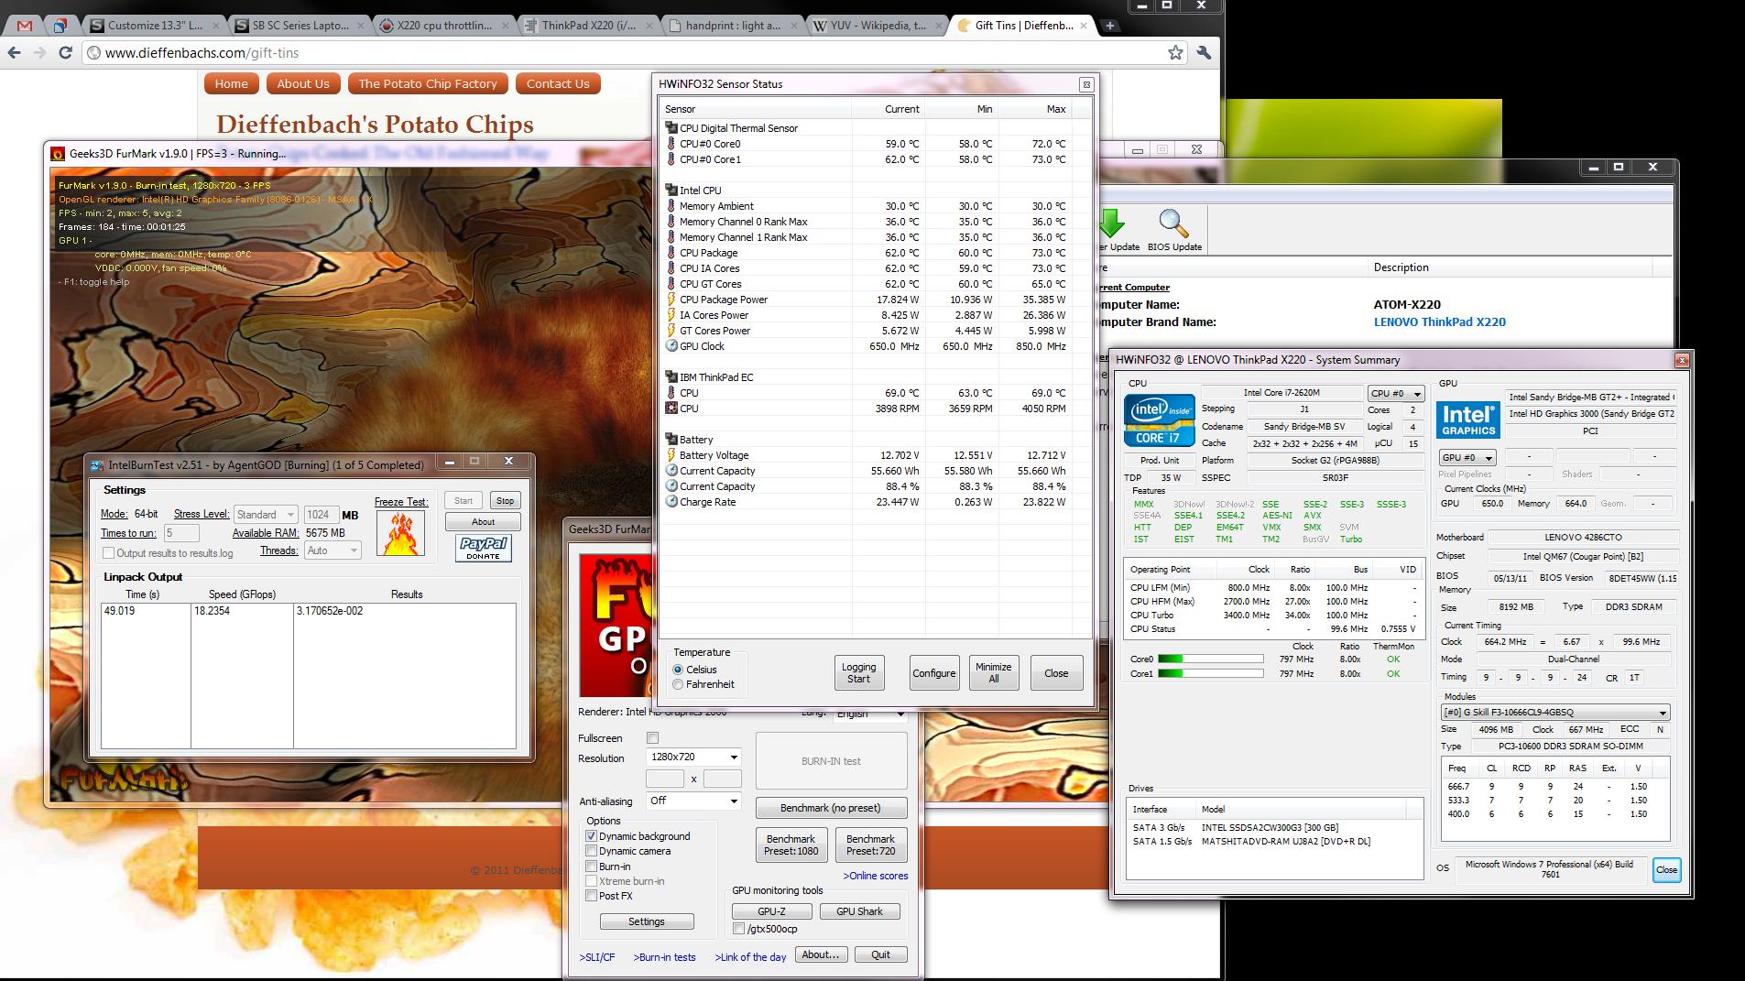Enable the Burn-in option
The height and width of the screenshot is (981, 1745).
click(x=591, y=867)
